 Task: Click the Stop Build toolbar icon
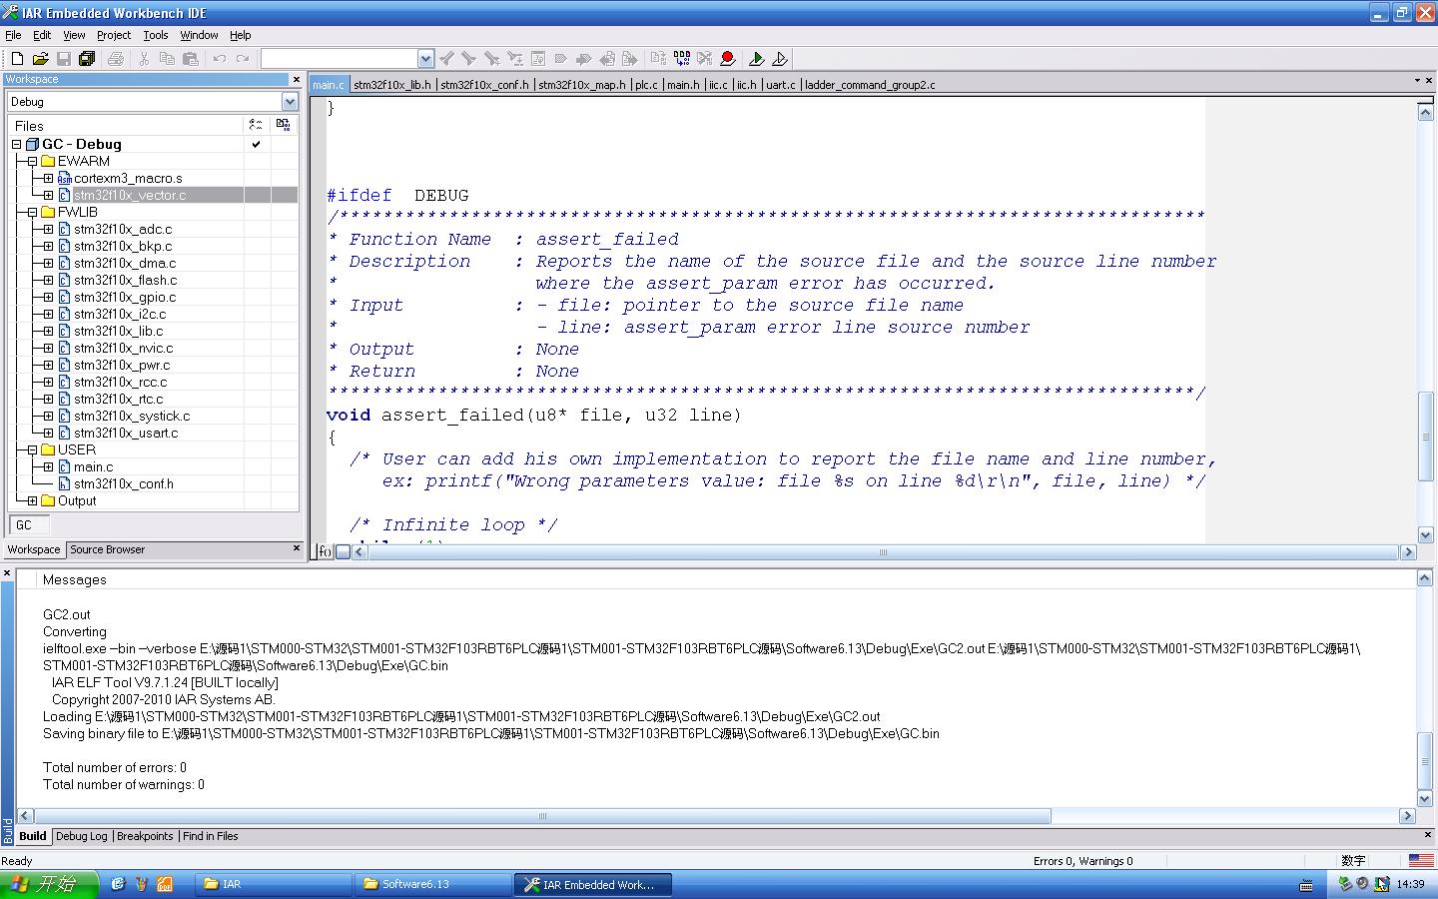(x=704, y=59)
